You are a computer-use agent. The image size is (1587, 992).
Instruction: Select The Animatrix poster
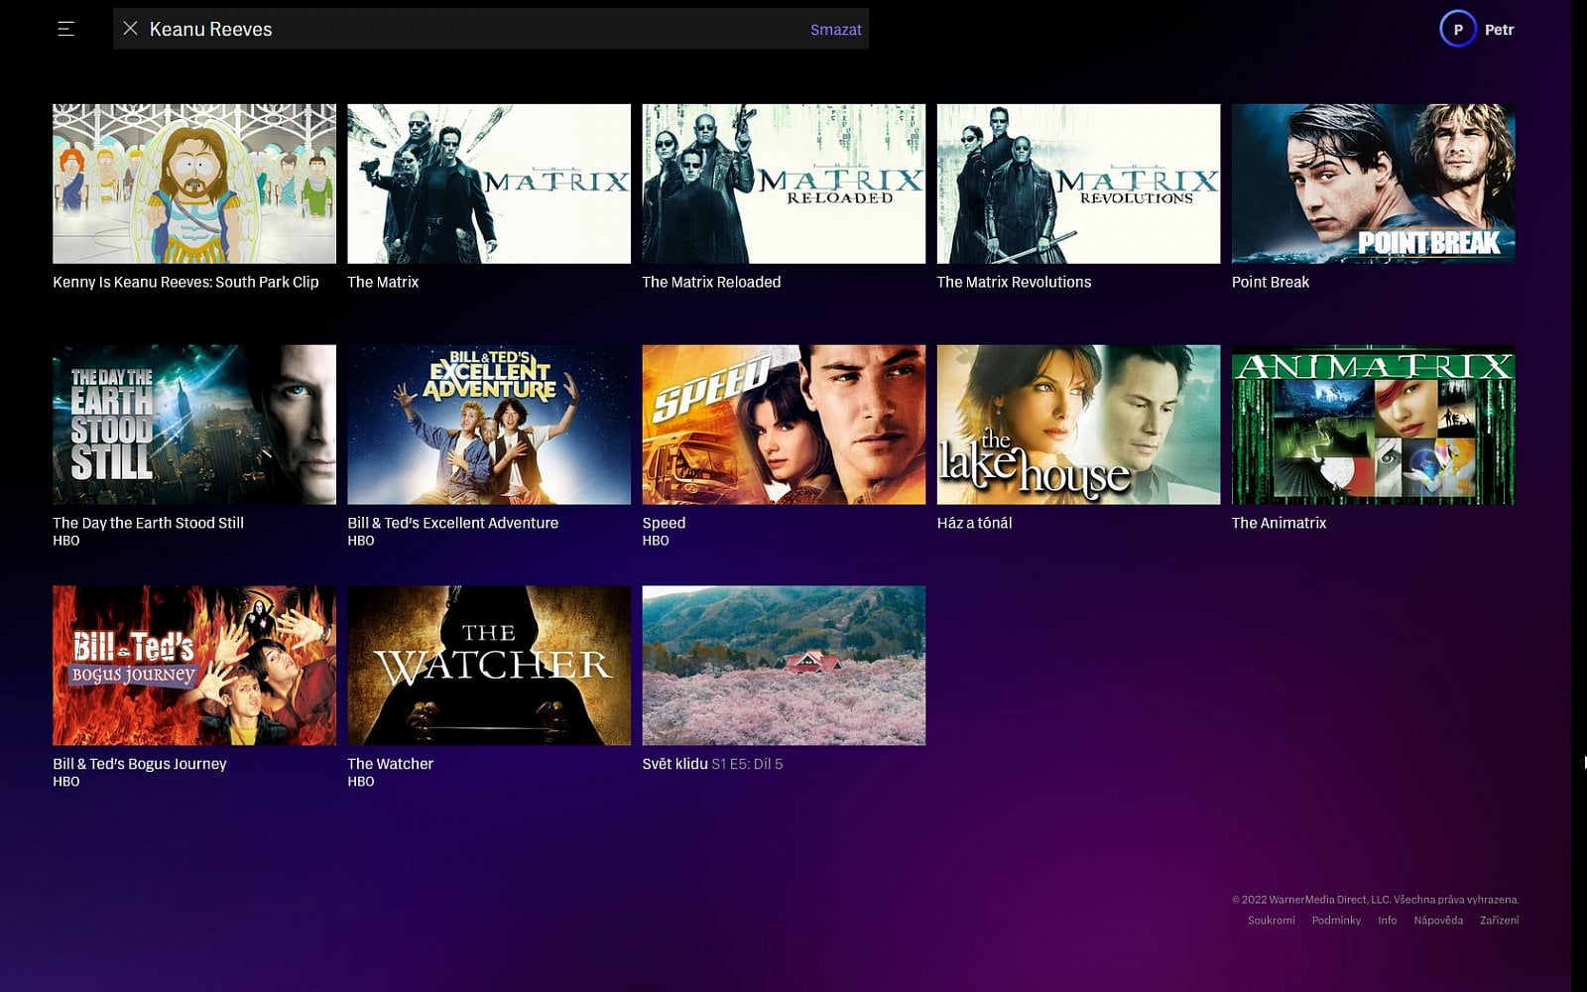click(1373, 425)
